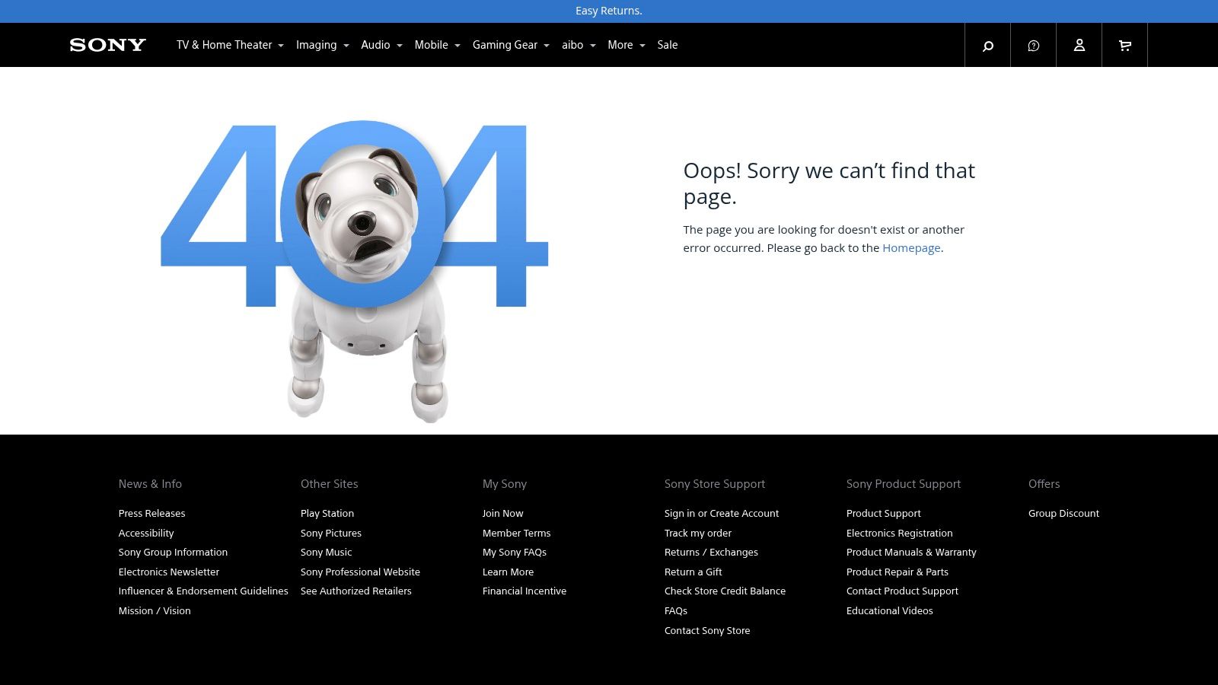Screen dimensions: 1218x685
Task: Open the help chat icon
Action: (1033, 46)
